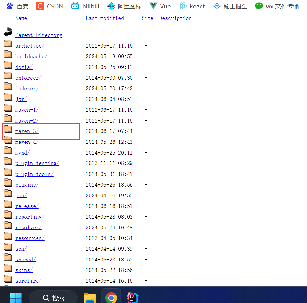Click the folder icon beside maven-3/
The width and height of the screenshot is (307, 303).
tap(8, 129)
